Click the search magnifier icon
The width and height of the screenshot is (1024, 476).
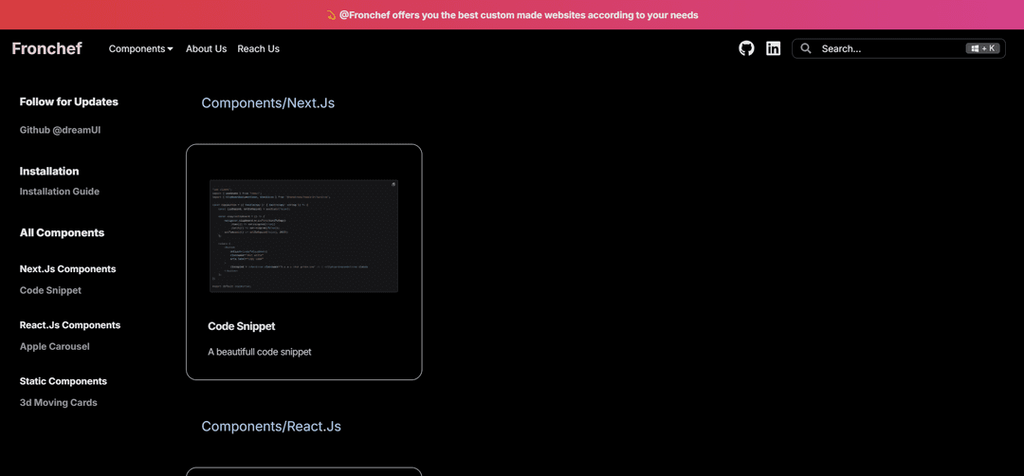806,48
